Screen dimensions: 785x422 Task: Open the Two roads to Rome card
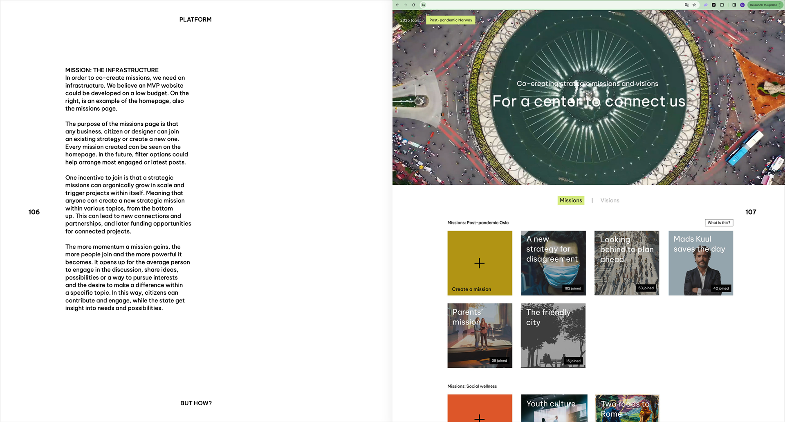pos(627,408)
